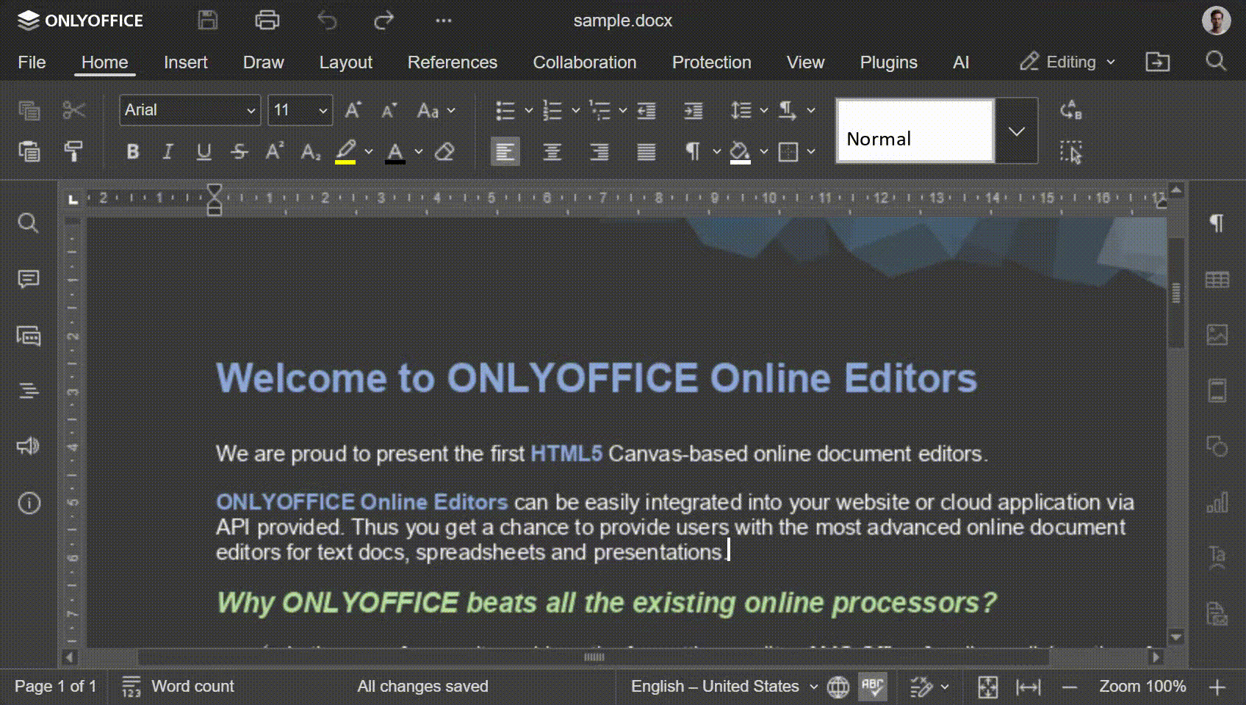The height and width of the screenshot is (705, 1246).
Task: Select Align center paragraph alignment
Action: [x=552, y=152]
